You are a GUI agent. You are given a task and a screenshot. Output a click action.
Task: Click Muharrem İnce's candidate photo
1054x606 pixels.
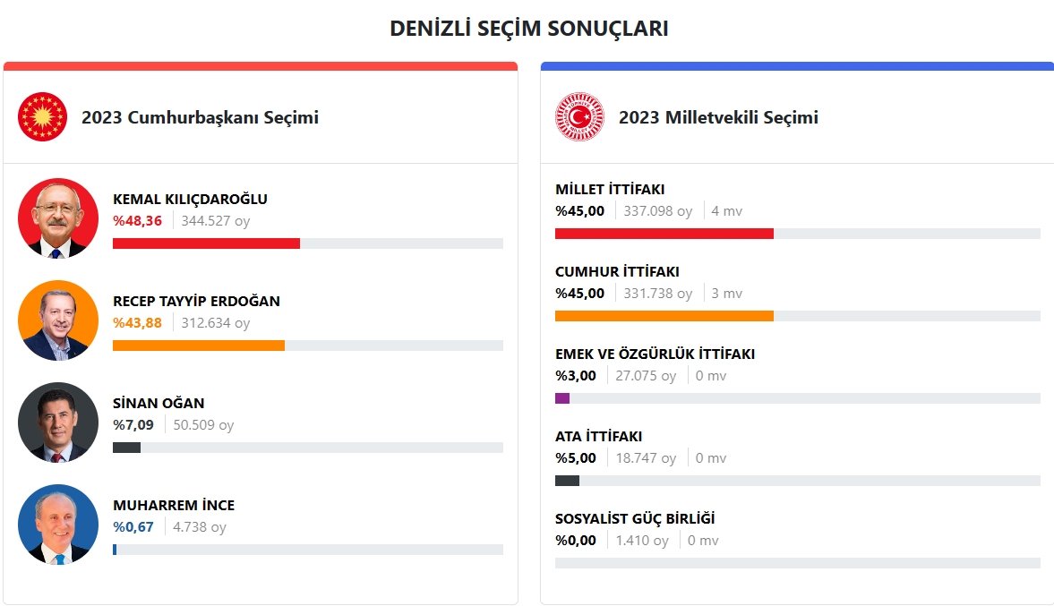pyautogui.click(x=58, y=525)
